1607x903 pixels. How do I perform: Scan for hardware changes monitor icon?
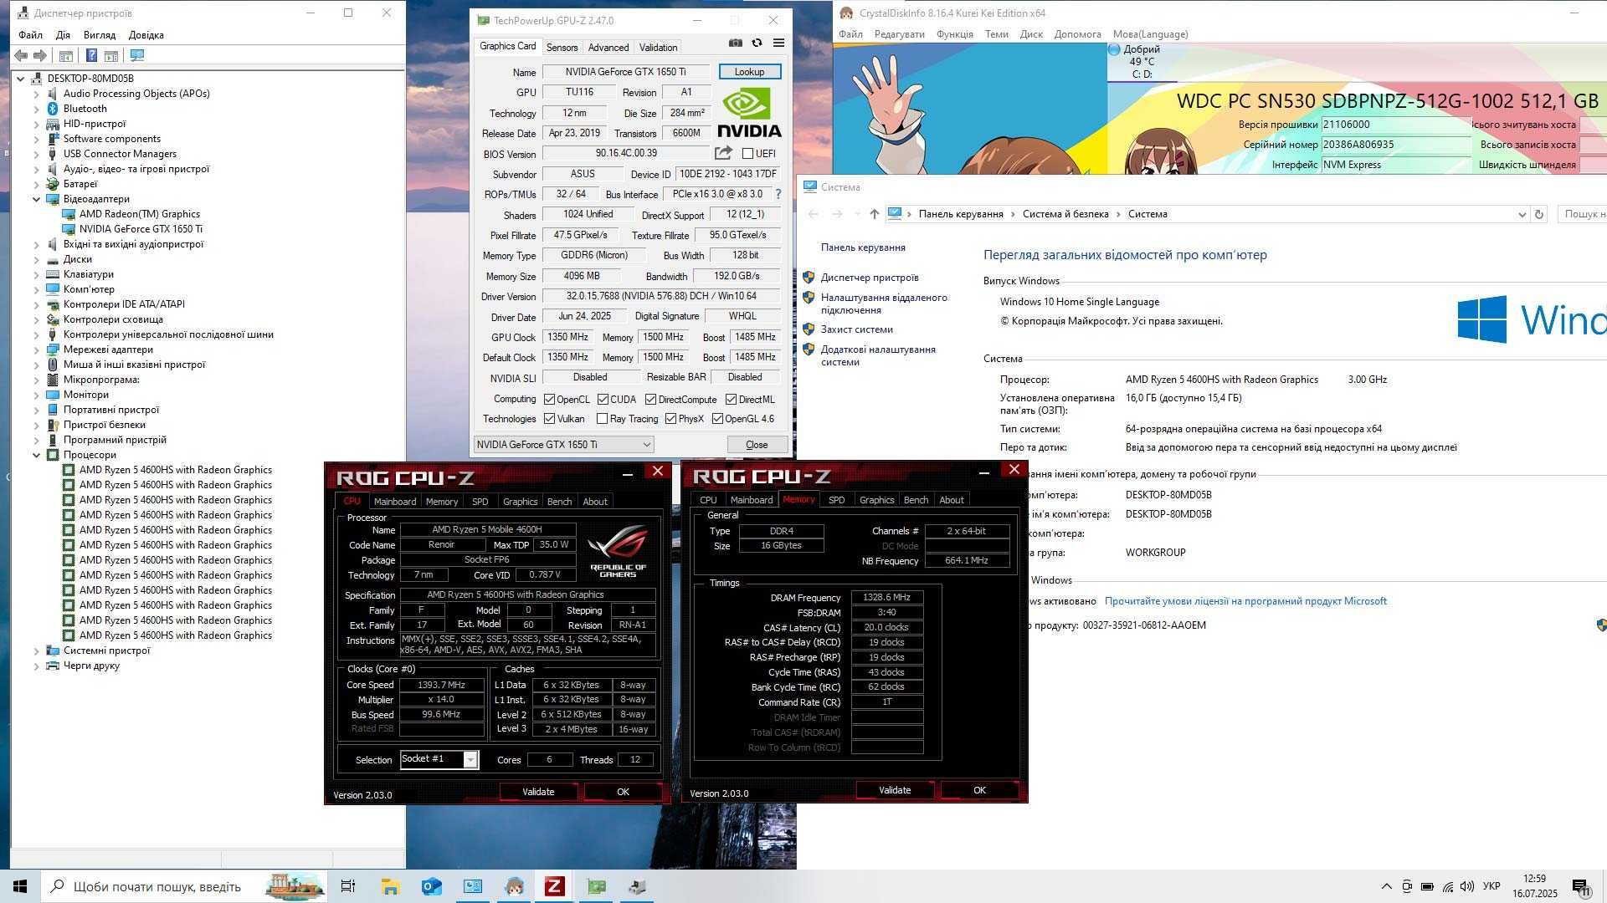137,56
